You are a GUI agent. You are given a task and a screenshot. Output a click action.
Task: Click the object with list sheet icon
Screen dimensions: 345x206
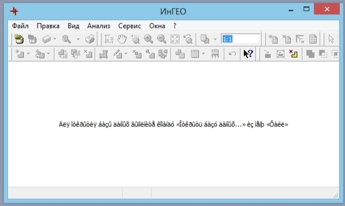coord(180,54)
